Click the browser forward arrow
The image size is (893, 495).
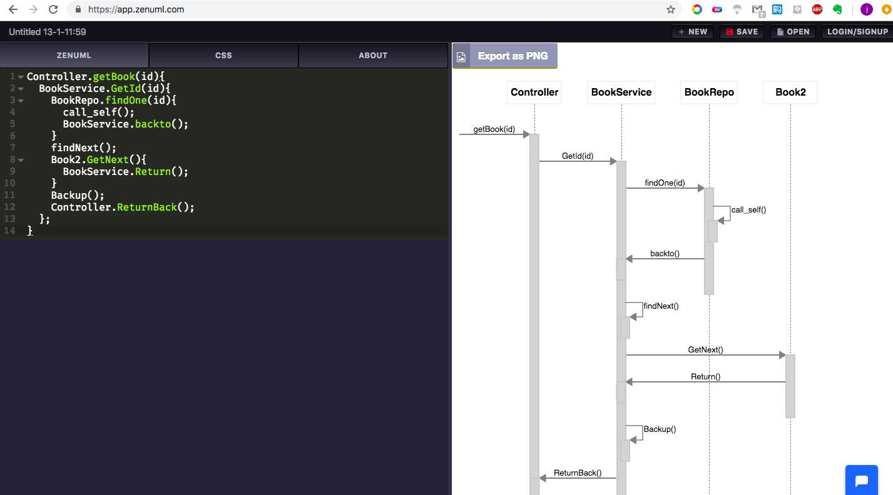click(33, 9)
